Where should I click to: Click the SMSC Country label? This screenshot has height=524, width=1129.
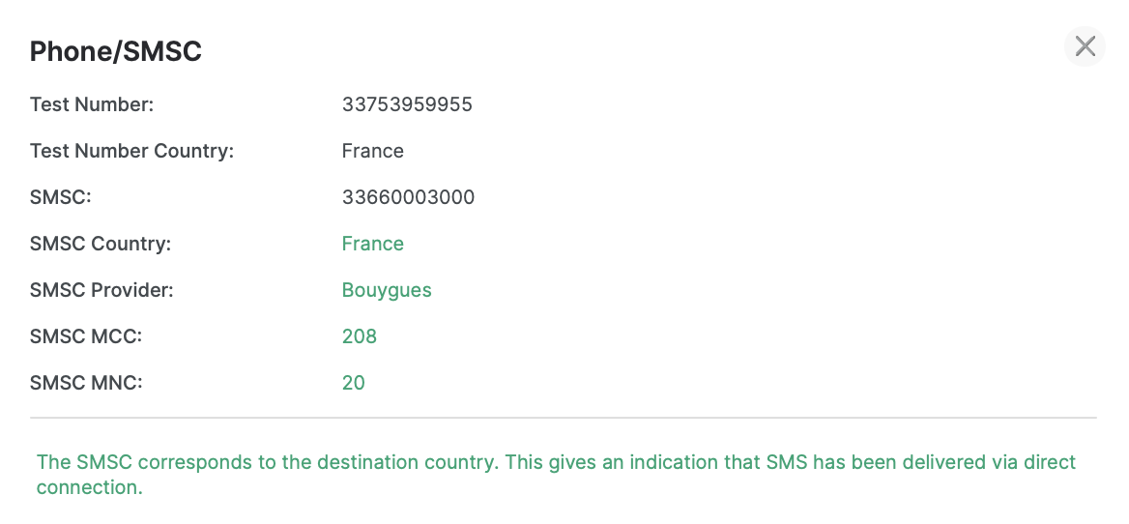coord(101,244)
